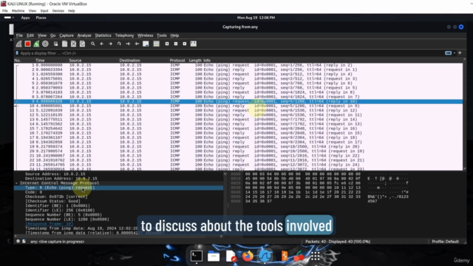473x266 pixels.
Task: Open Wireshark File menu
Action: [x=19, y=35]
